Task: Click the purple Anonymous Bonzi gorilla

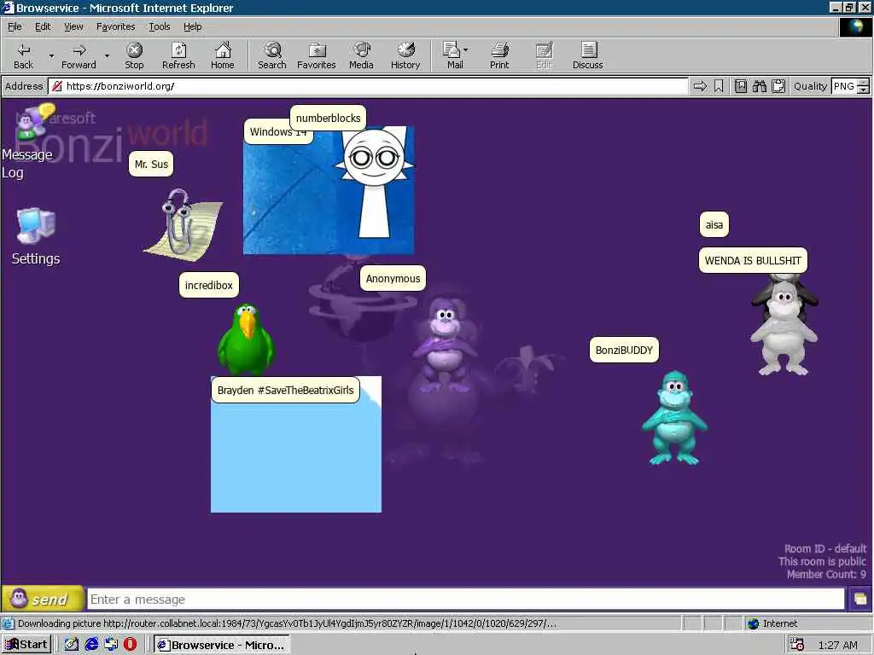Action: coord(444,344)
